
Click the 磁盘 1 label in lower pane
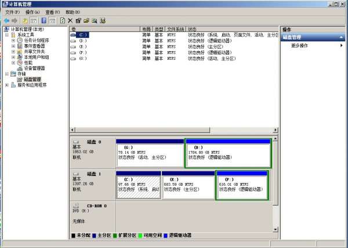[x=94, y=174]
